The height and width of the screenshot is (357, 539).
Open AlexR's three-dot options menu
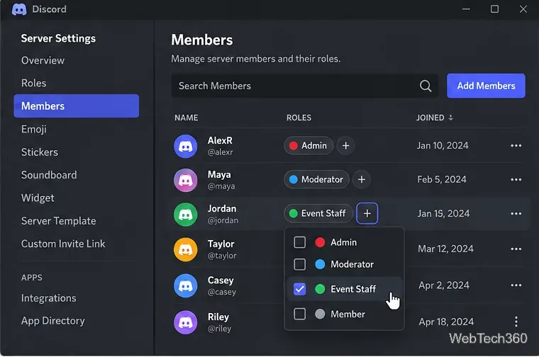(x=516, y=145)
